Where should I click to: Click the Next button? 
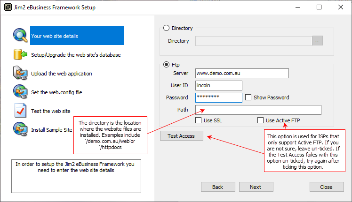click(x=256, y=187)
